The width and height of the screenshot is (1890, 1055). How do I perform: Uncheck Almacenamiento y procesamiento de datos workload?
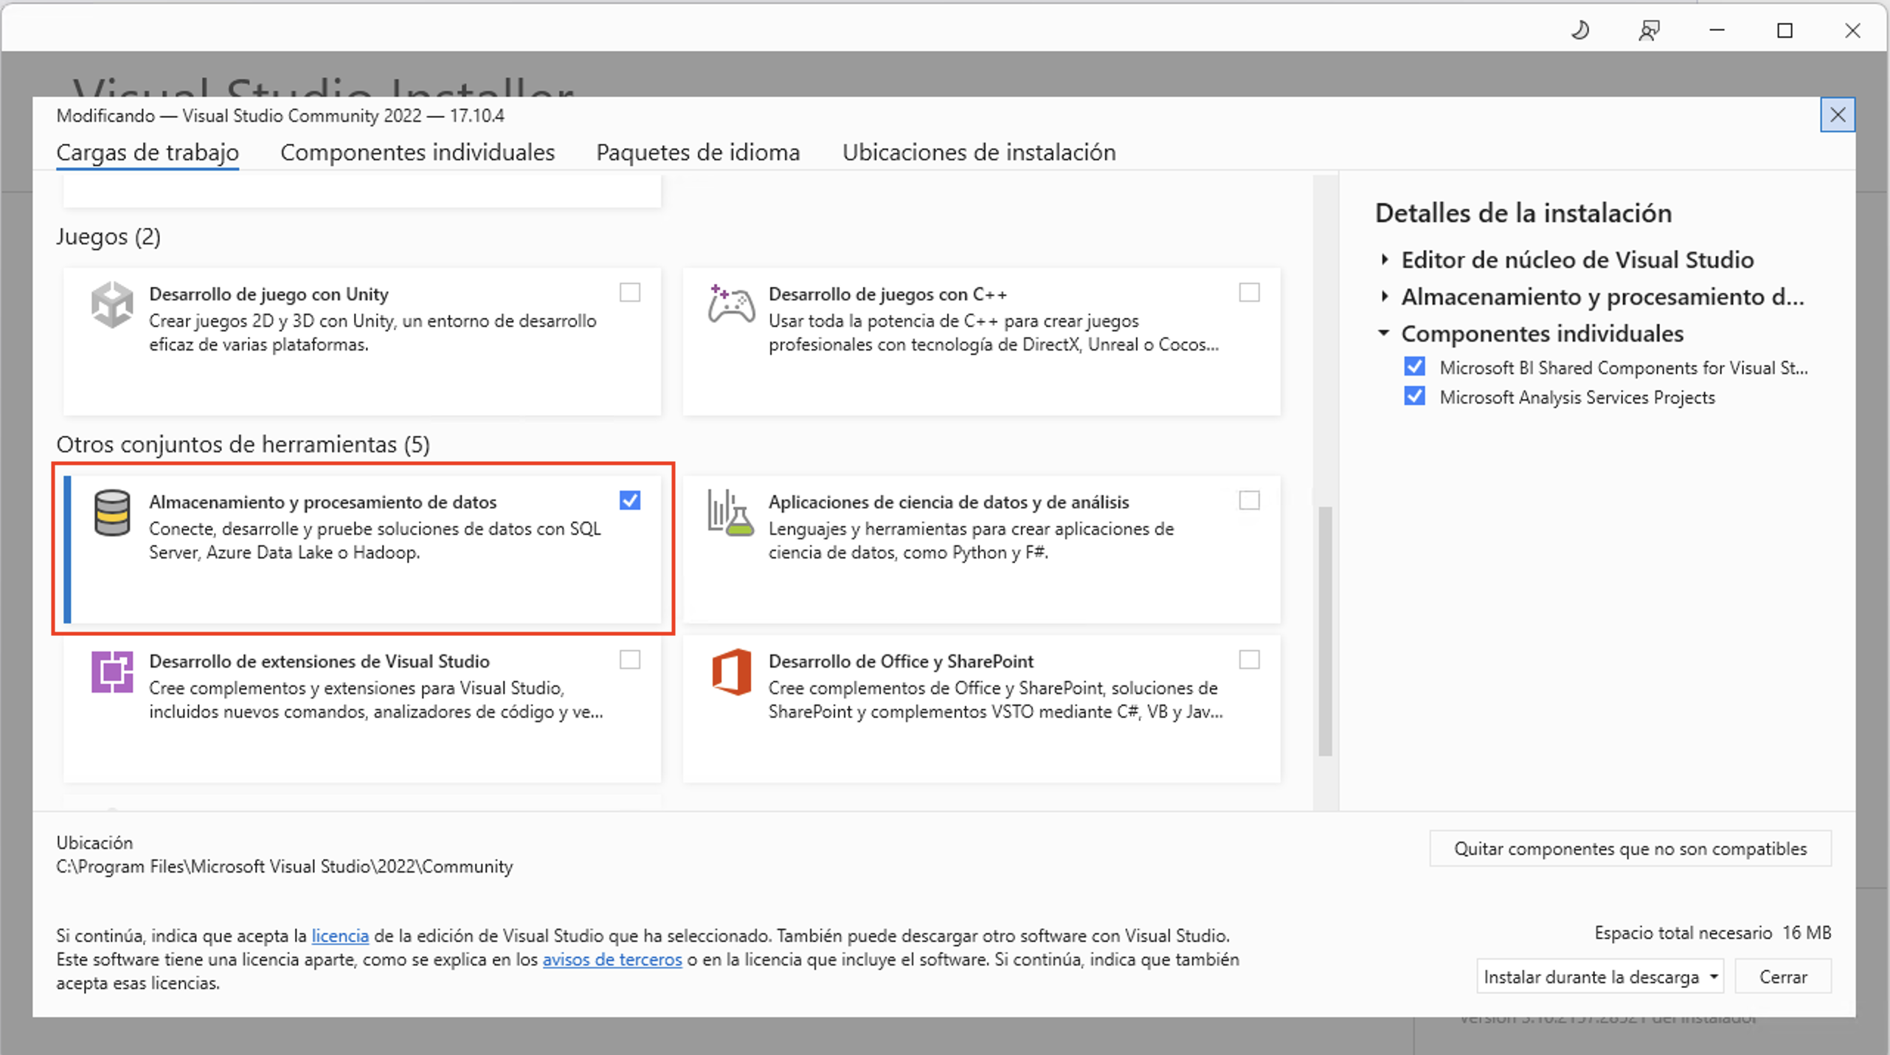pyautogui.click(x=630, y=501)
